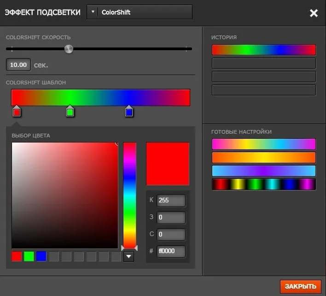Click the ColorShift template gradient bar
The height and width of the screenshot is (296, 326).
100,97
